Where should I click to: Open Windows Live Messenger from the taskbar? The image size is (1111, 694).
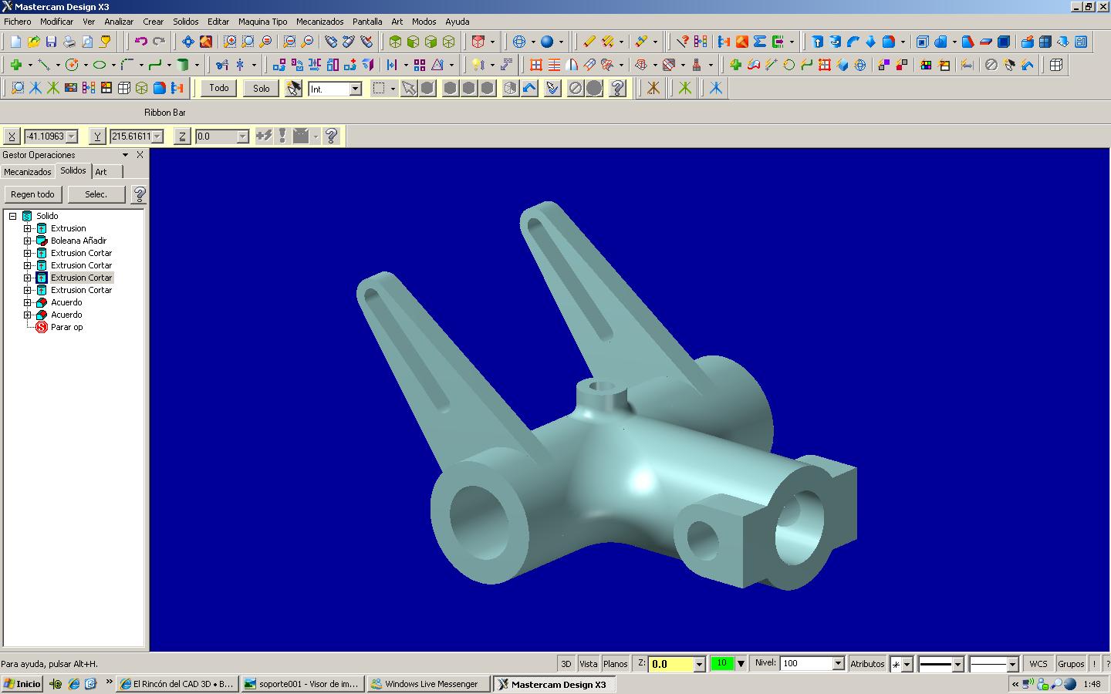(428, 684)
